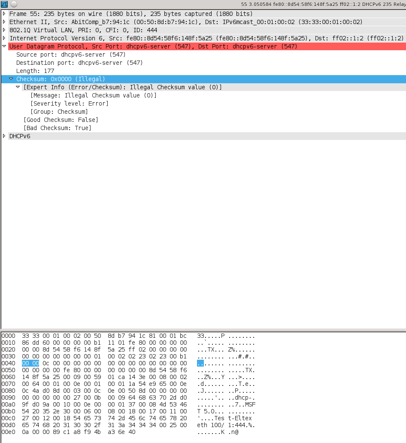Image resolution: width=406 pixels, height=443 pixels.
Task: Click highlighted dots in ASCII column
Action: pos(200,363)
